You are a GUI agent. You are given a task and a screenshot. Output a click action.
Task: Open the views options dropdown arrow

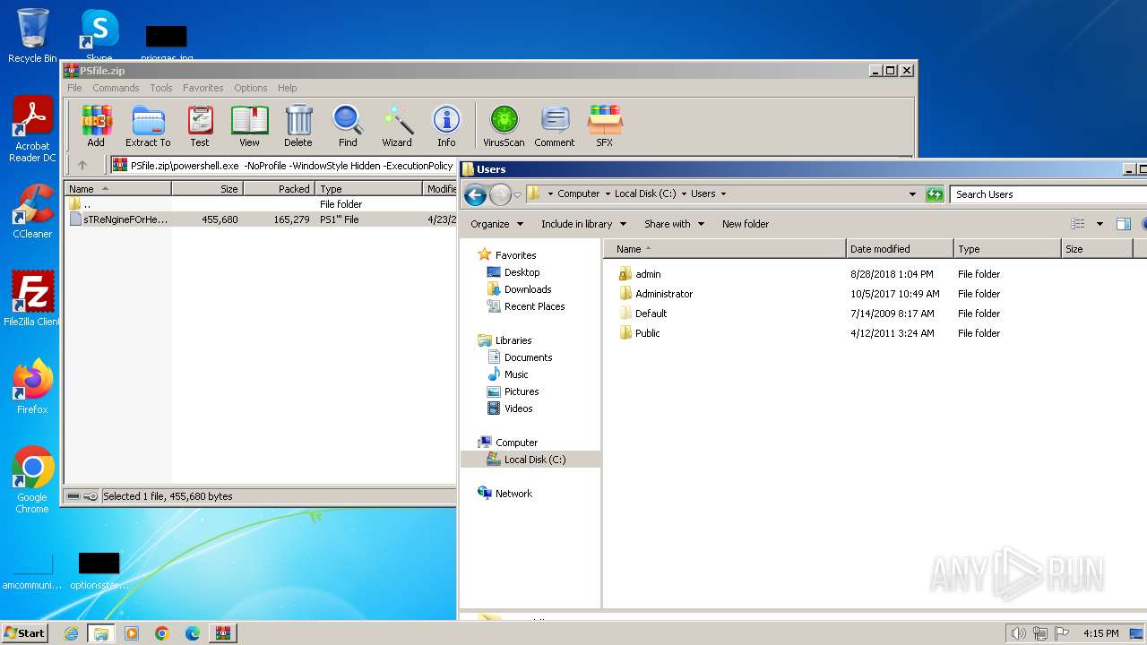[1100, 224]
